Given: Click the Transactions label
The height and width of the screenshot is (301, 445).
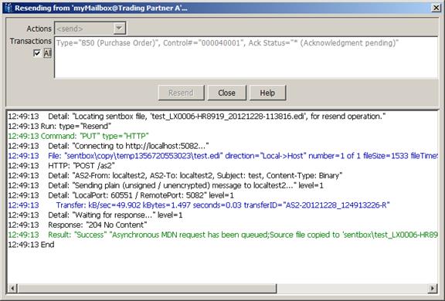Looking at the screenshot, I should click(x=30, y=41).
